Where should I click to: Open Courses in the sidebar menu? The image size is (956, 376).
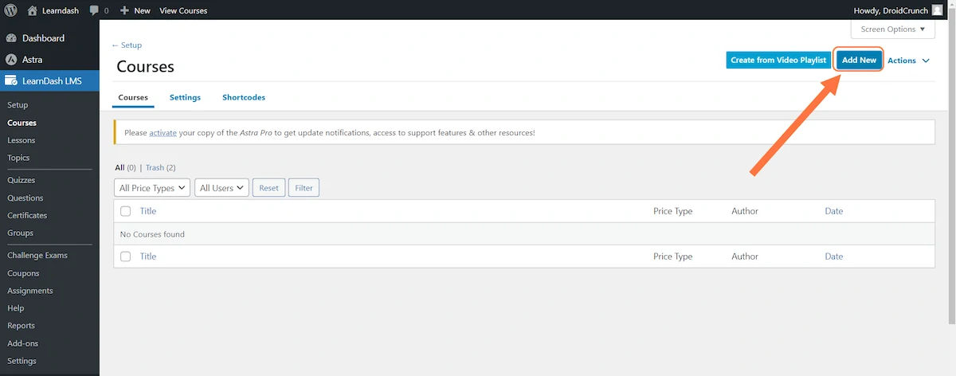[x=22, y=123]
